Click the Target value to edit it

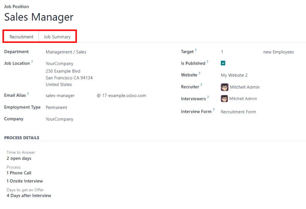pos(222,52)
